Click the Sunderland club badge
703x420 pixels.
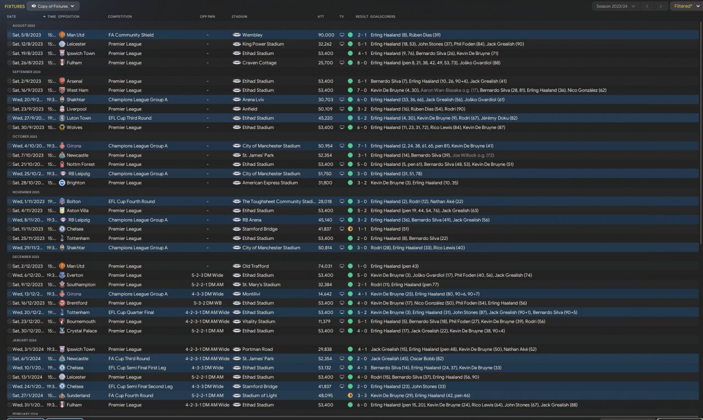pyautogui.click(x=62, y=395)
